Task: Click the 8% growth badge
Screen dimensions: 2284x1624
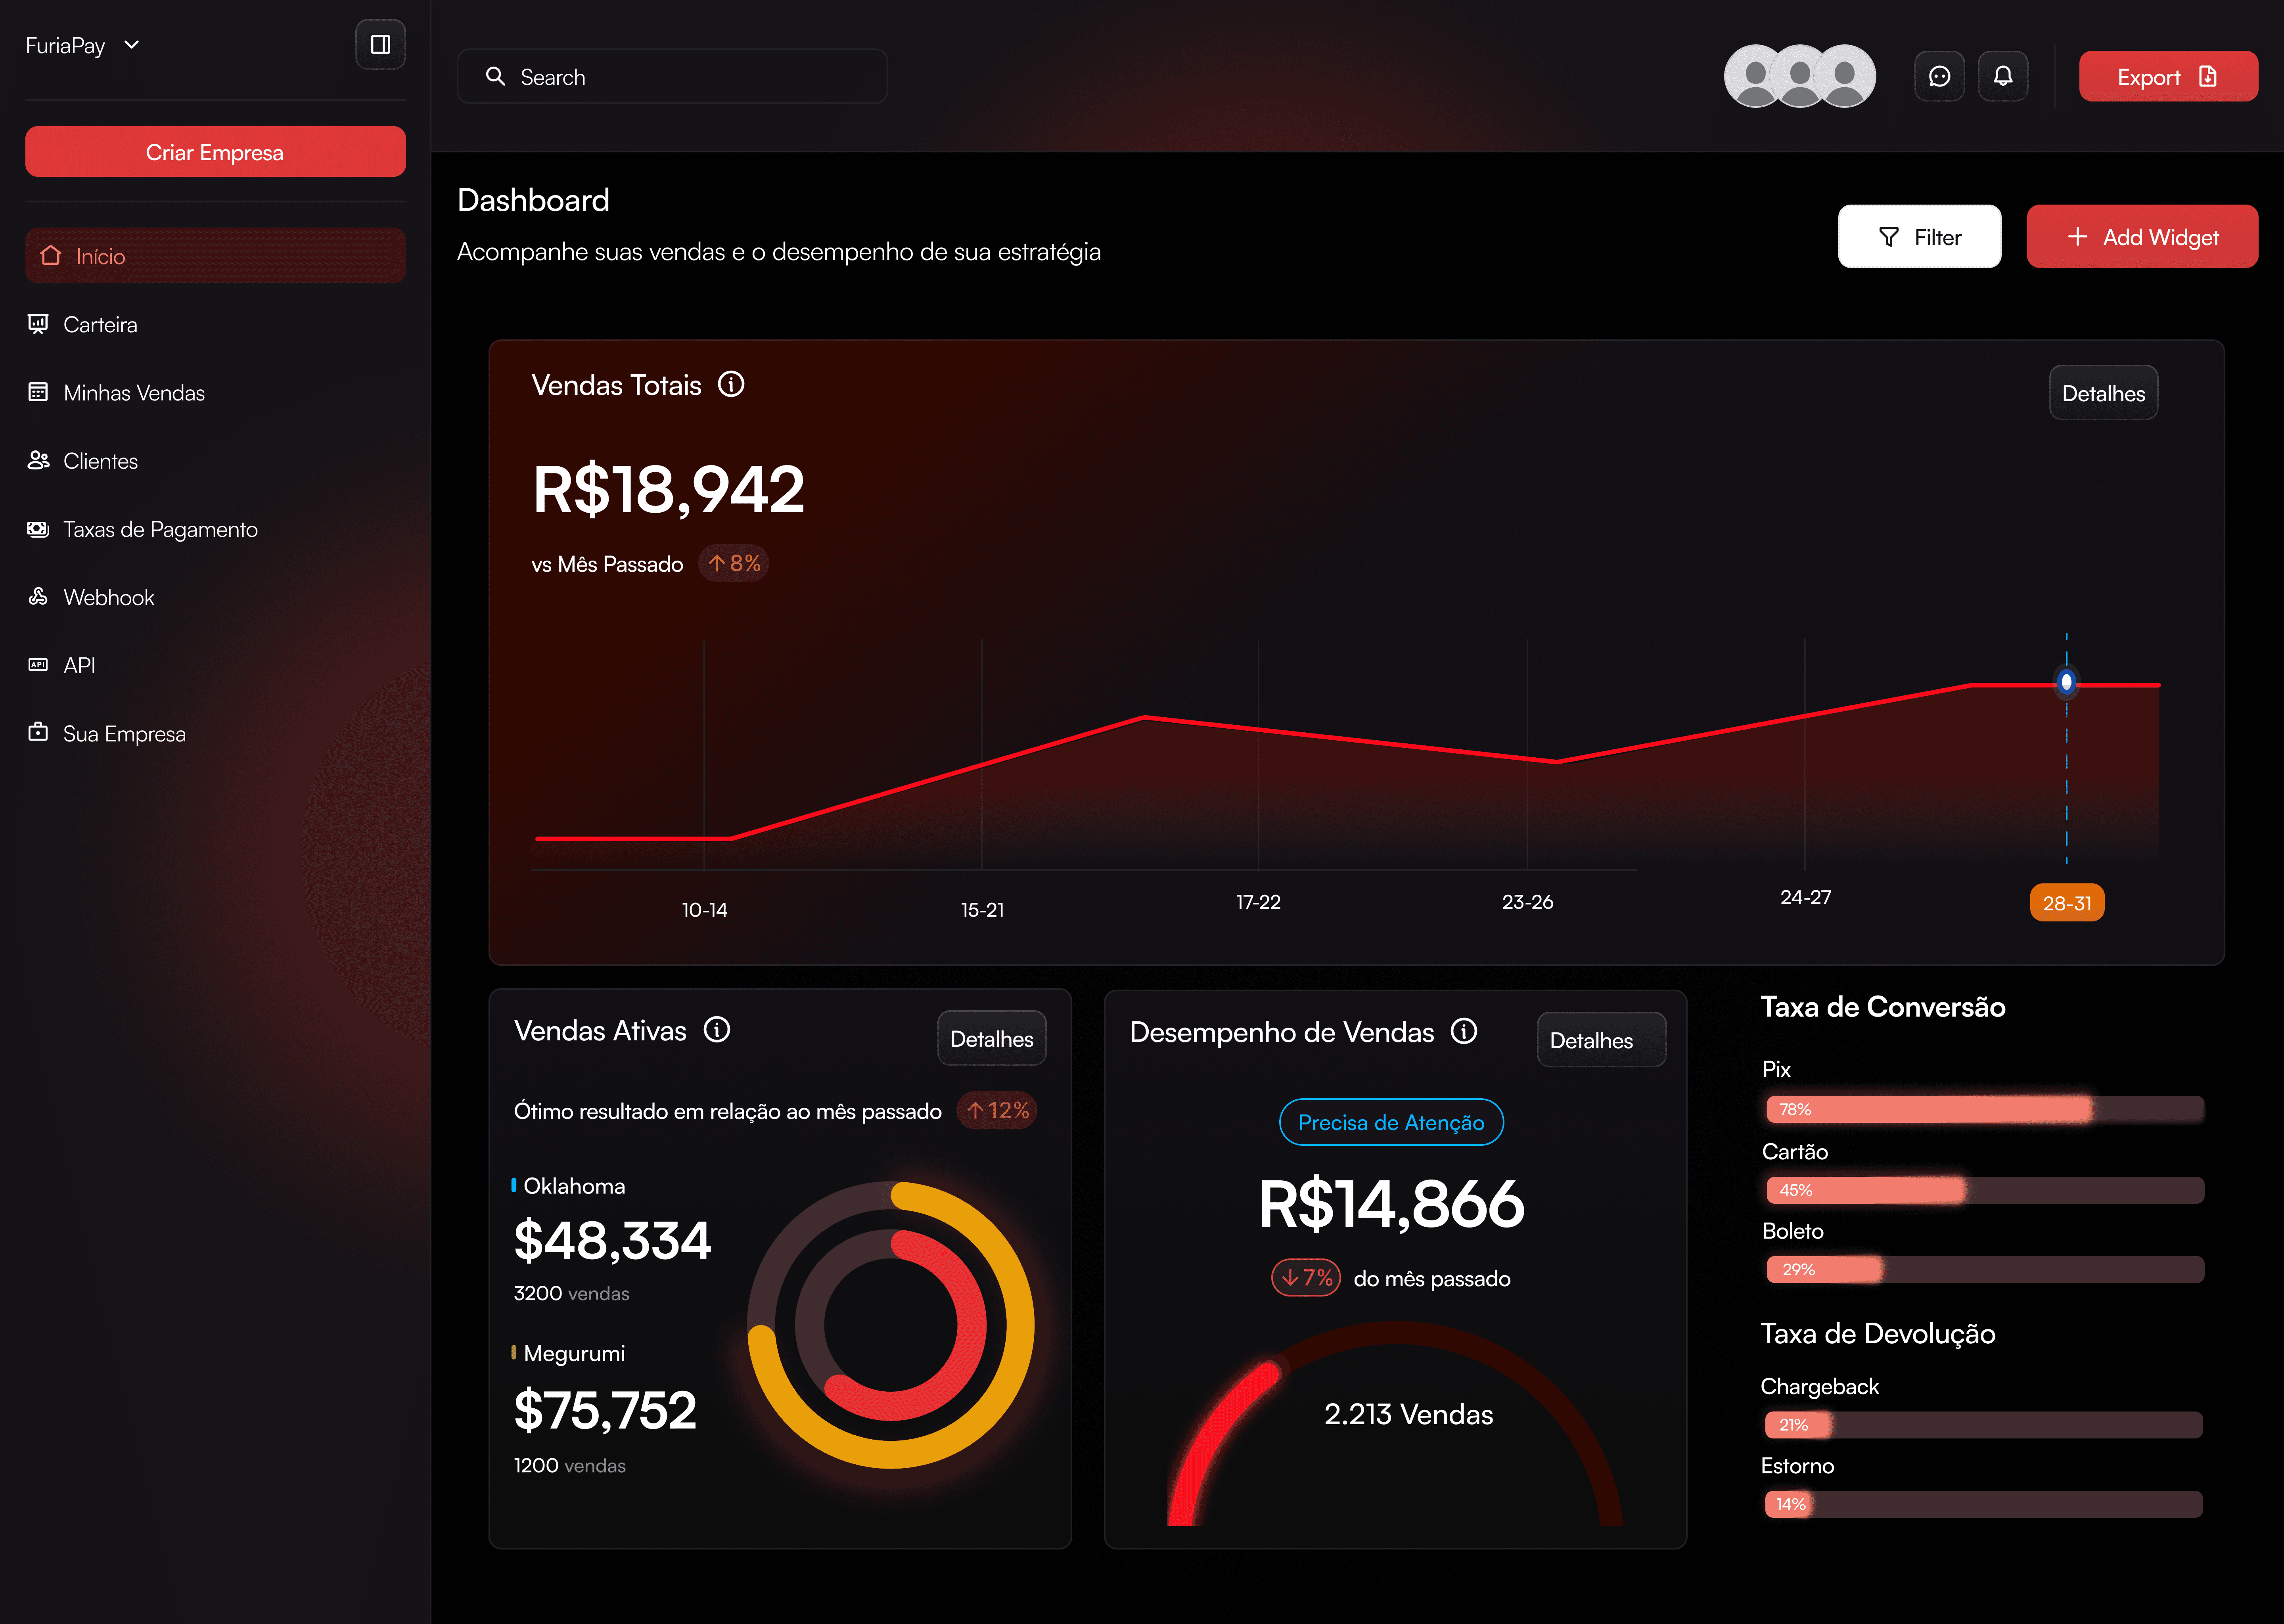Action: click(733, 563)
